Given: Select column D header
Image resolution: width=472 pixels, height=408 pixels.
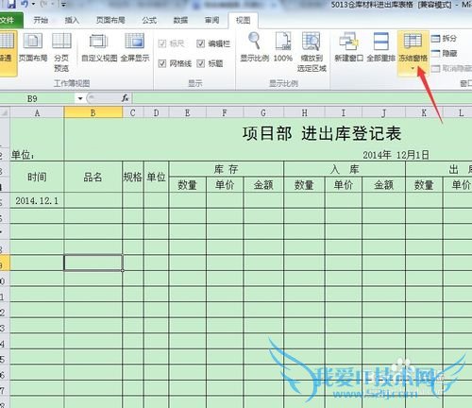Looking at the screenshot, I should pyautogui.click(x=156, y=112).
